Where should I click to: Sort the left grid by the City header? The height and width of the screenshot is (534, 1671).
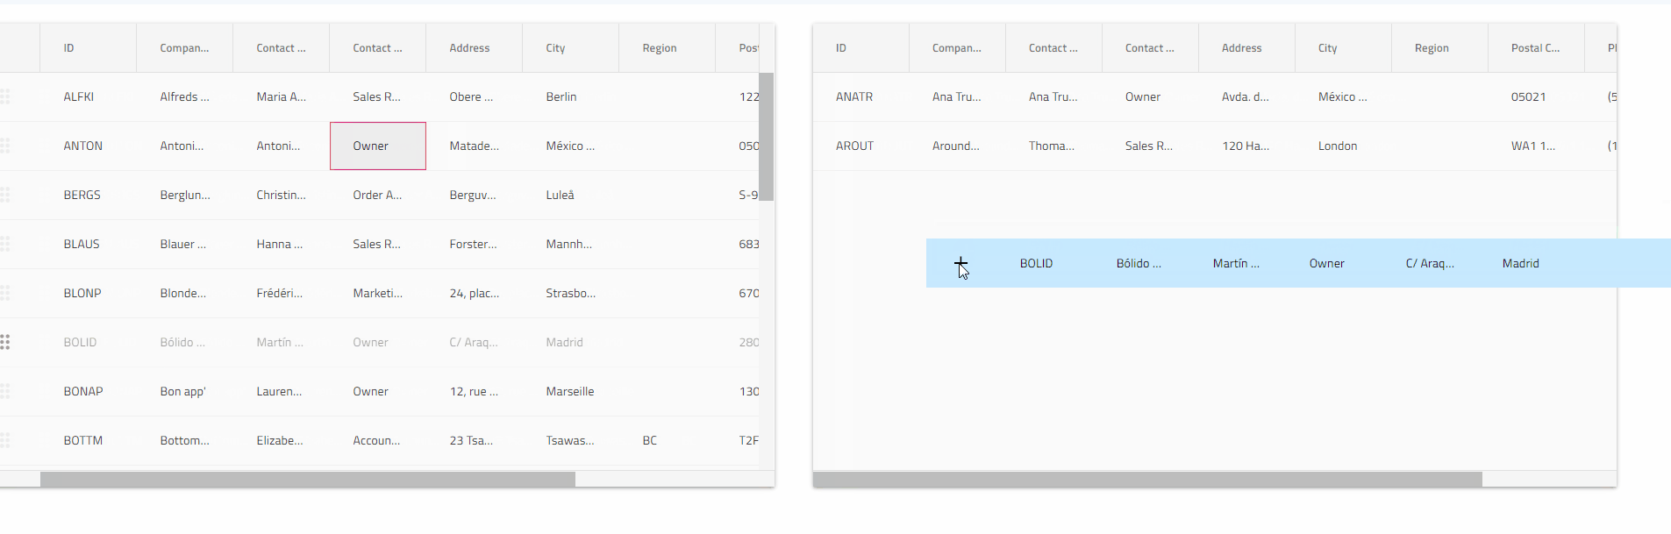pos(555,48)
